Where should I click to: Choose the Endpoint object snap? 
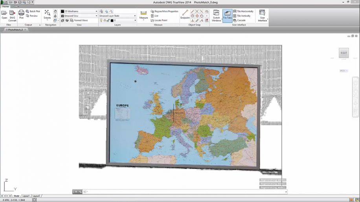(x=185, y=14)
